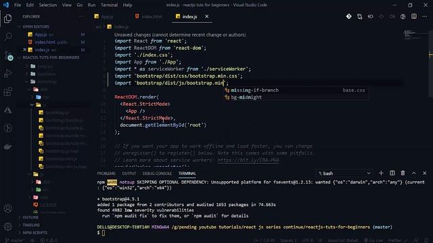This screenshot has width=433, height=243.
Task: Click the toggle file blame clock icon
Action: (x=403, y=16)
